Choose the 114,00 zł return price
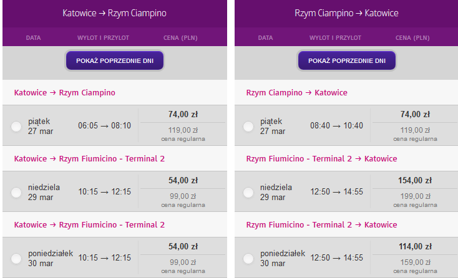 click(415, 247)
